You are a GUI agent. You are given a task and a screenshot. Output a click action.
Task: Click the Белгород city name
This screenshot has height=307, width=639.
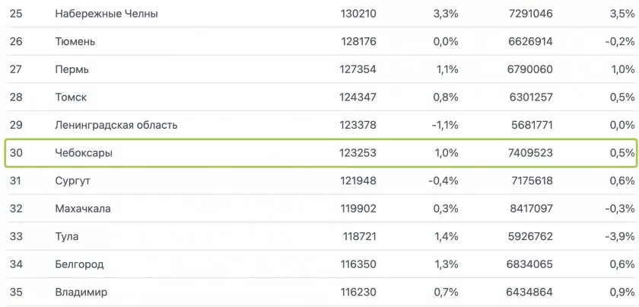[80, 264]
